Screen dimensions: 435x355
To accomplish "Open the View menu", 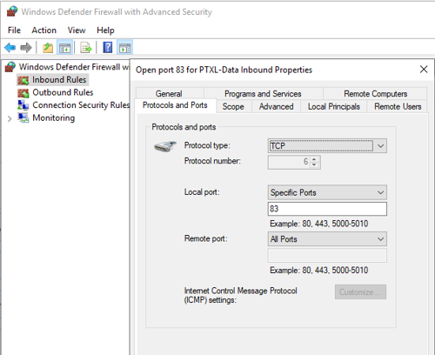I will click(77, 30).
